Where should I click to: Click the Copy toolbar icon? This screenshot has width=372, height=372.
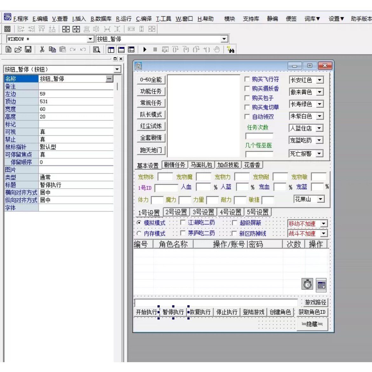click(x=52, y=50)
